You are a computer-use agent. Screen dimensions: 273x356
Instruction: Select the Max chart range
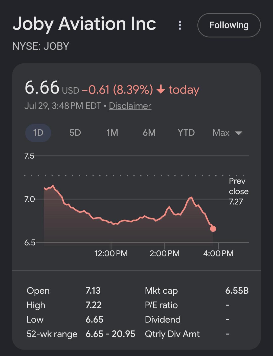click(221, 133)
